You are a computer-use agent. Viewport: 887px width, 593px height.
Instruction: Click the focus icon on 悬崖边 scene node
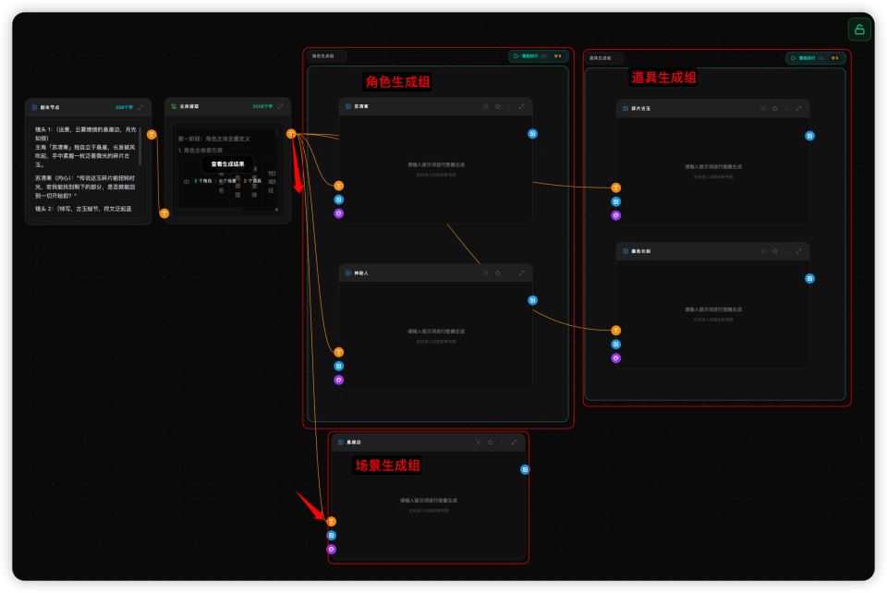[x=479, y=442]
